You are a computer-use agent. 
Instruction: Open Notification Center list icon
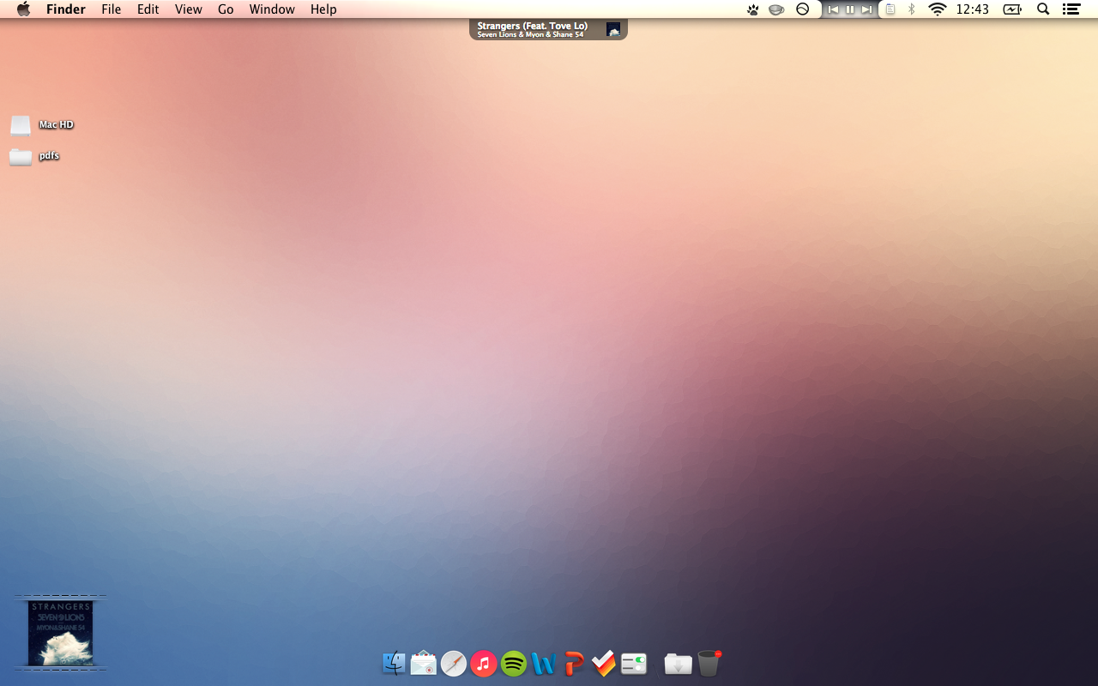click(1071, 9)
